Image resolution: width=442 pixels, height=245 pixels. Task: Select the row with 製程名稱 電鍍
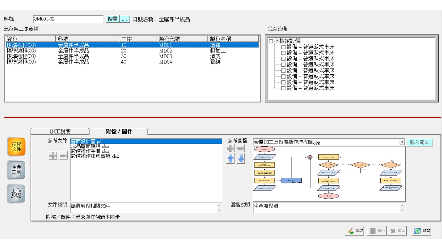point(132,62)
